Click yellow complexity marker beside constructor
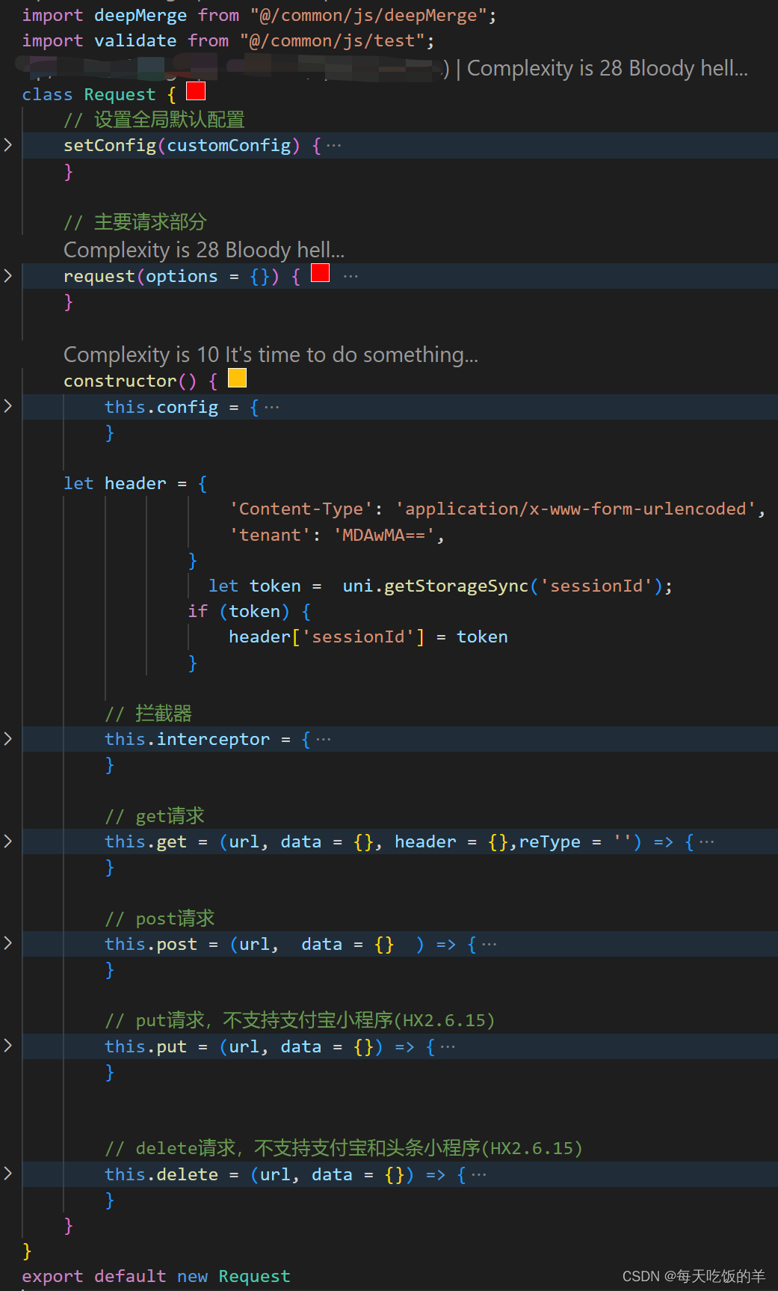This screenshot has width=778, height=1291. [x=238, y=378]
